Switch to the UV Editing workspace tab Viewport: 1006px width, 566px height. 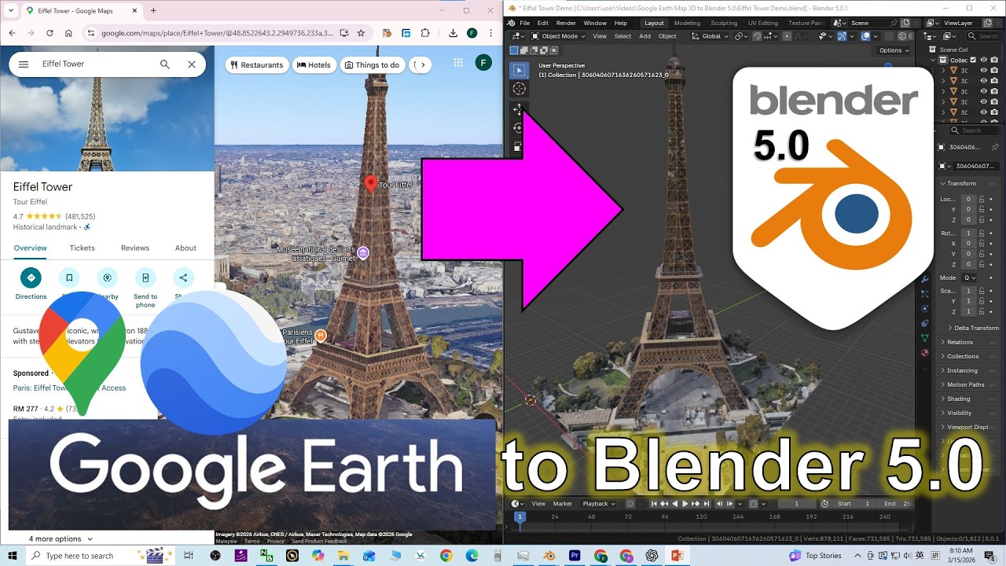point(762,23)
